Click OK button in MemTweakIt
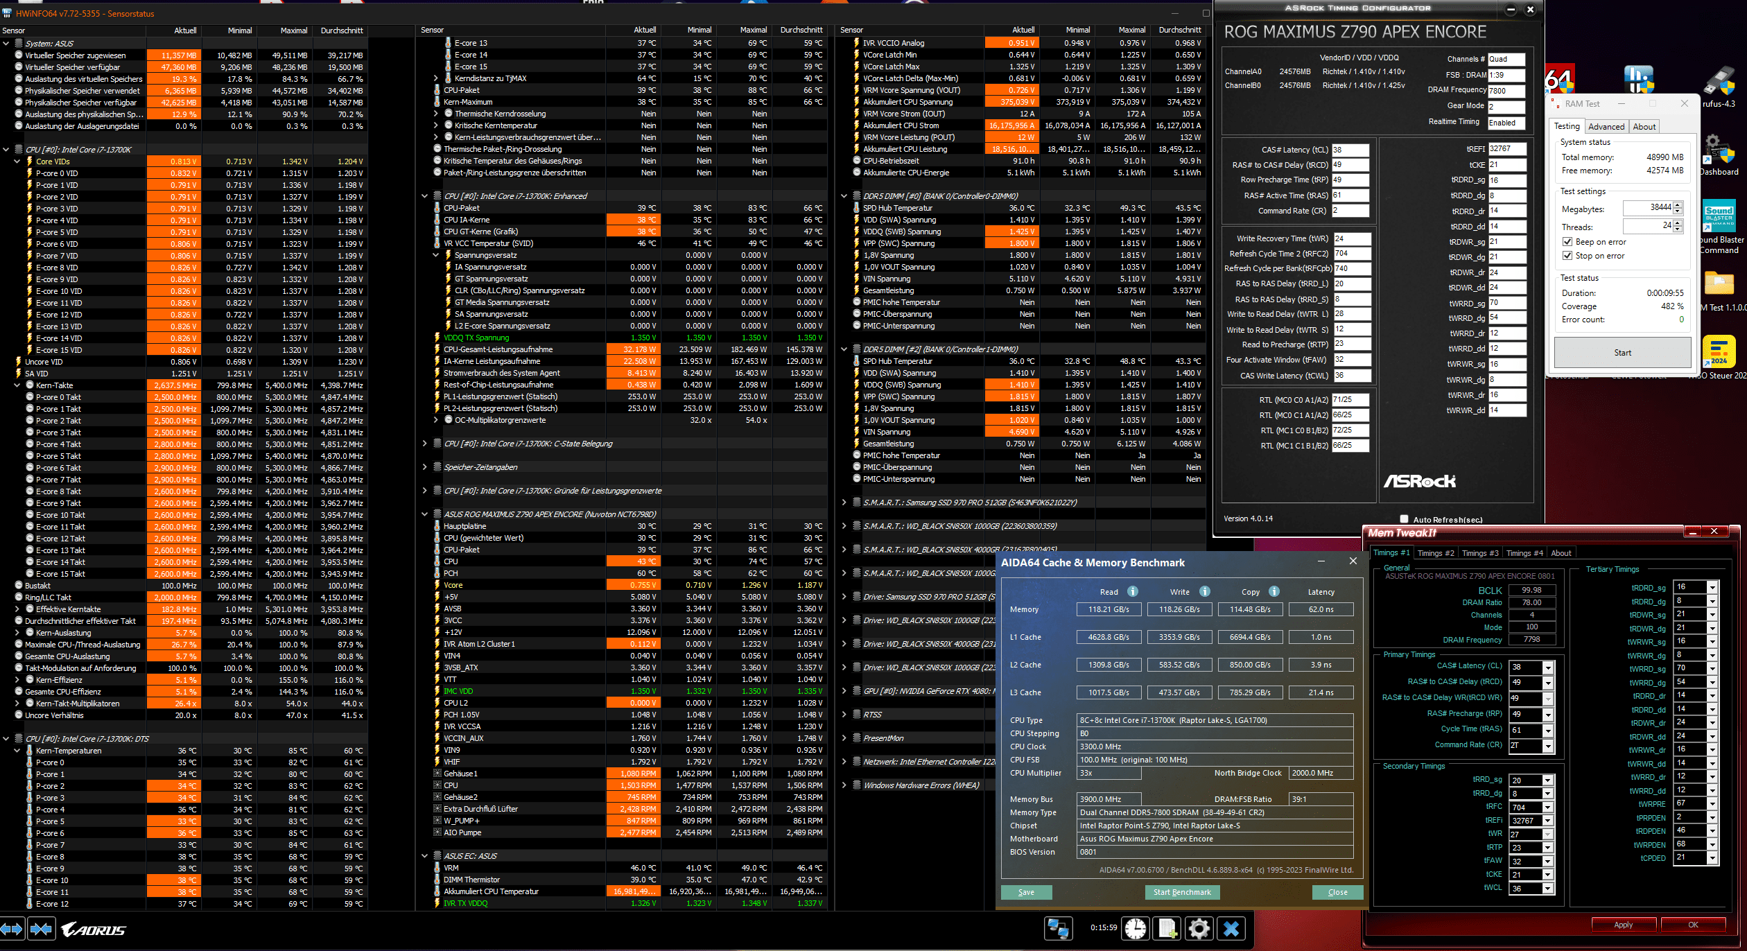 click(x=1693, y=925)
